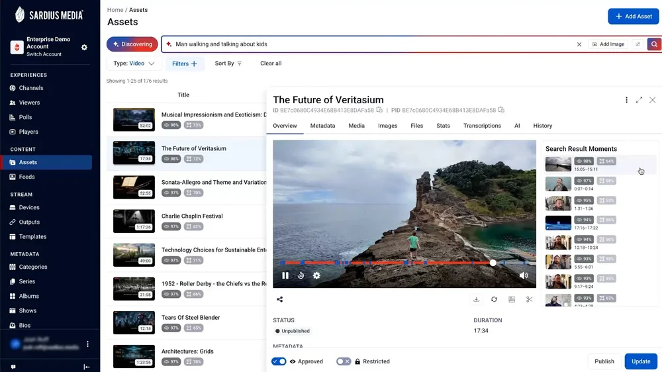Click the Update button
662x372 pixels.
(641, 361)
